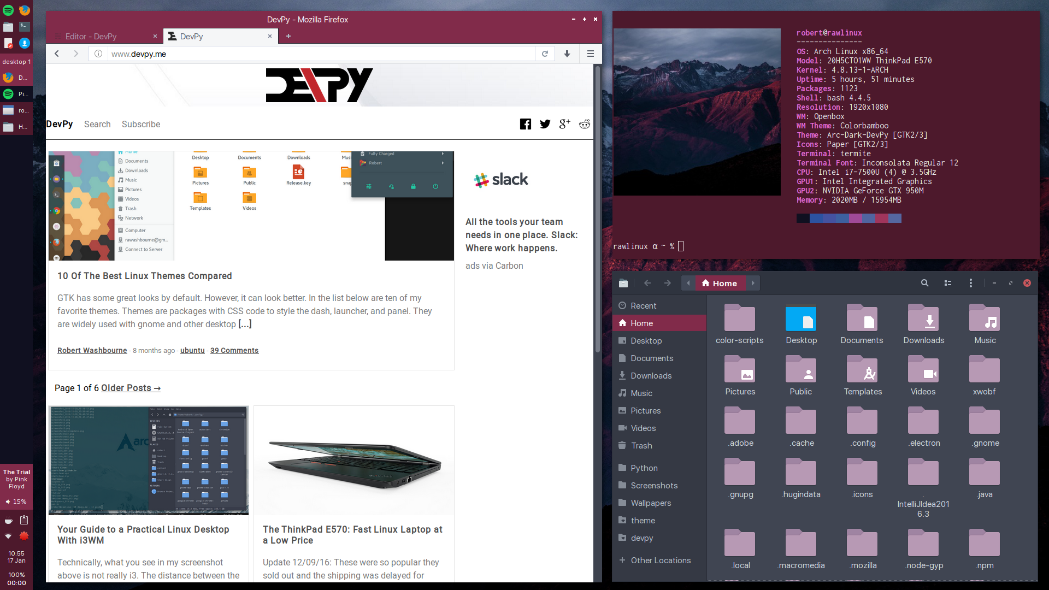Open the 39 Comments link
1049x590 pixels.
click(234, 351)
